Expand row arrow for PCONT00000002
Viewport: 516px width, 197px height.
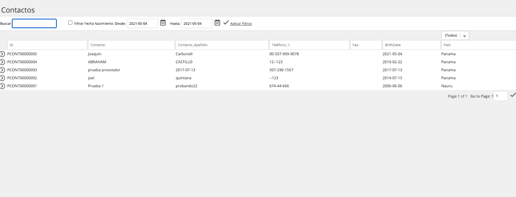tap(3, 78)
